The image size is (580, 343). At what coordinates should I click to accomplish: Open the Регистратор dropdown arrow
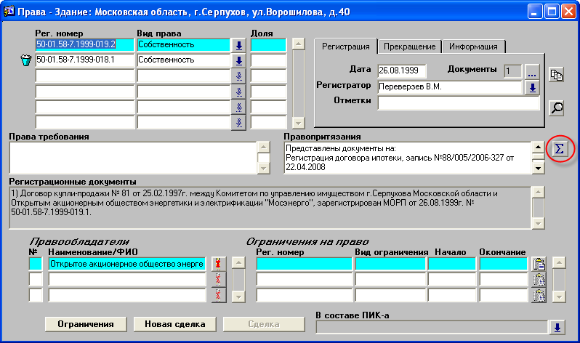tap(532, 88)
